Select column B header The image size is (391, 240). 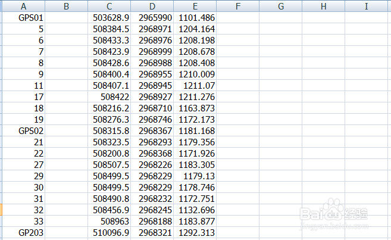(x=66, y=6)
